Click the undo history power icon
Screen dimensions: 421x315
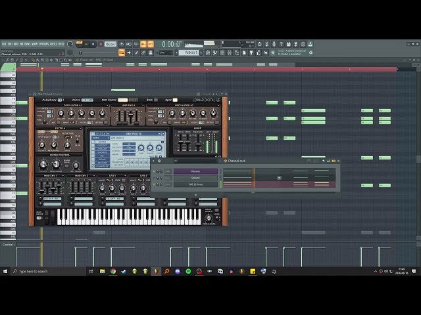pos(259,44)
